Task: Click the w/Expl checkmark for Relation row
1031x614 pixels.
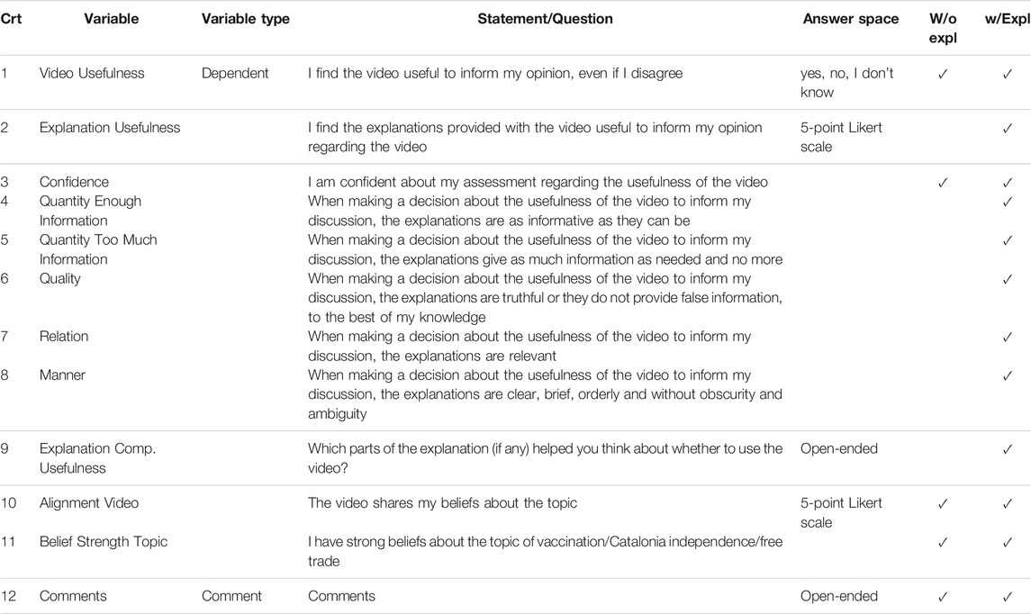Action: click(1007, 337)
